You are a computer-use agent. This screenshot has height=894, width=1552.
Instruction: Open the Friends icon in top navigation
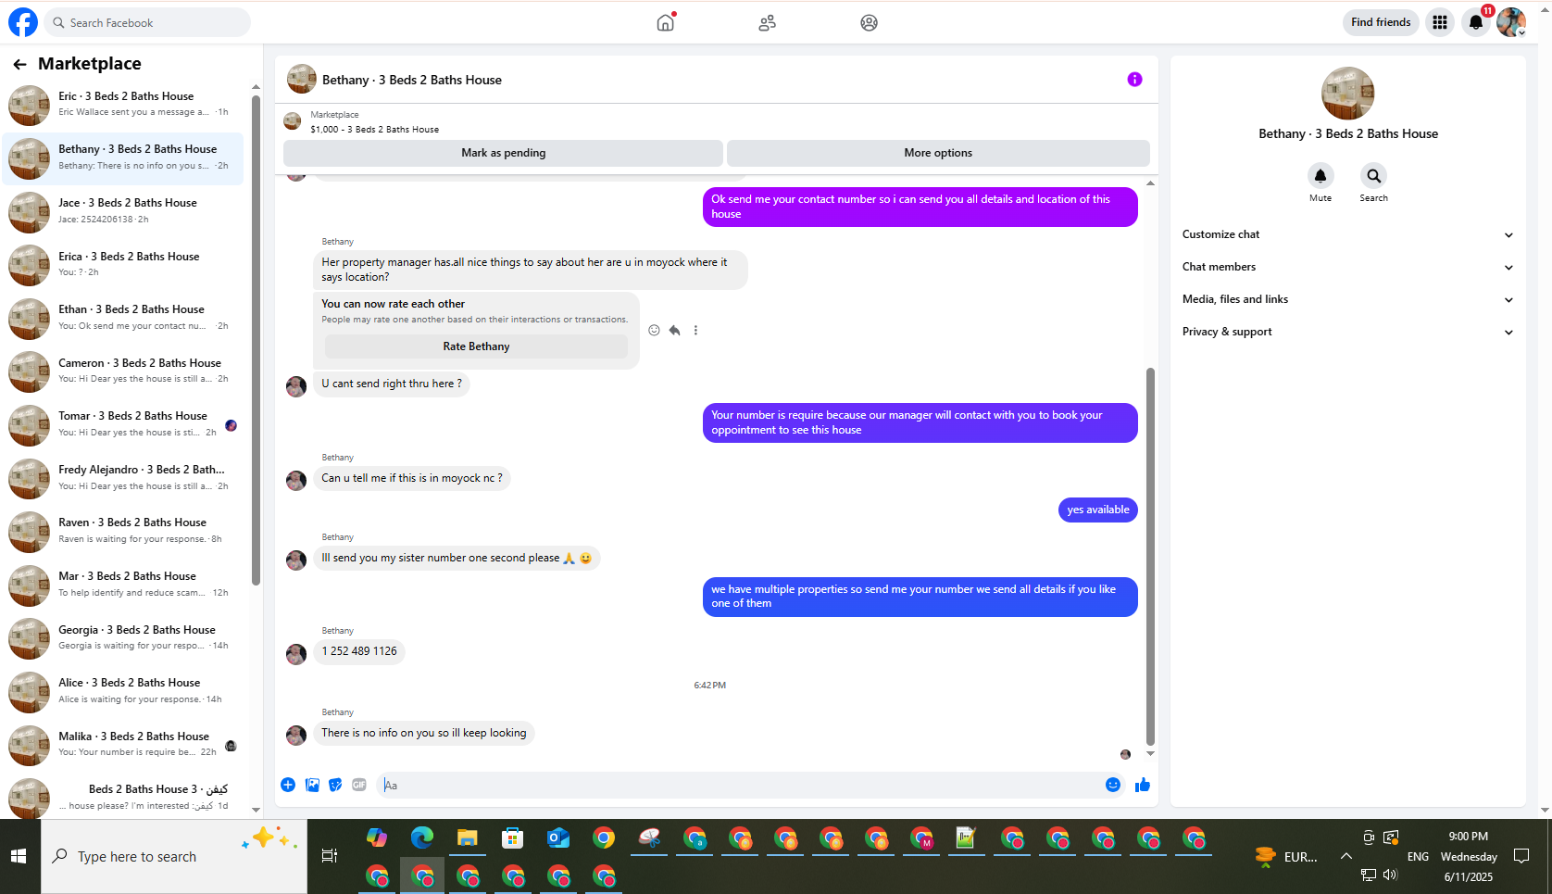(767, 23)
